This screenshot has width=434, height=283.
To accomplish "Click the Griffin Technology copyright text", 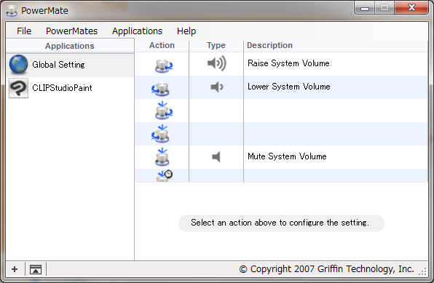I will 327,269.
